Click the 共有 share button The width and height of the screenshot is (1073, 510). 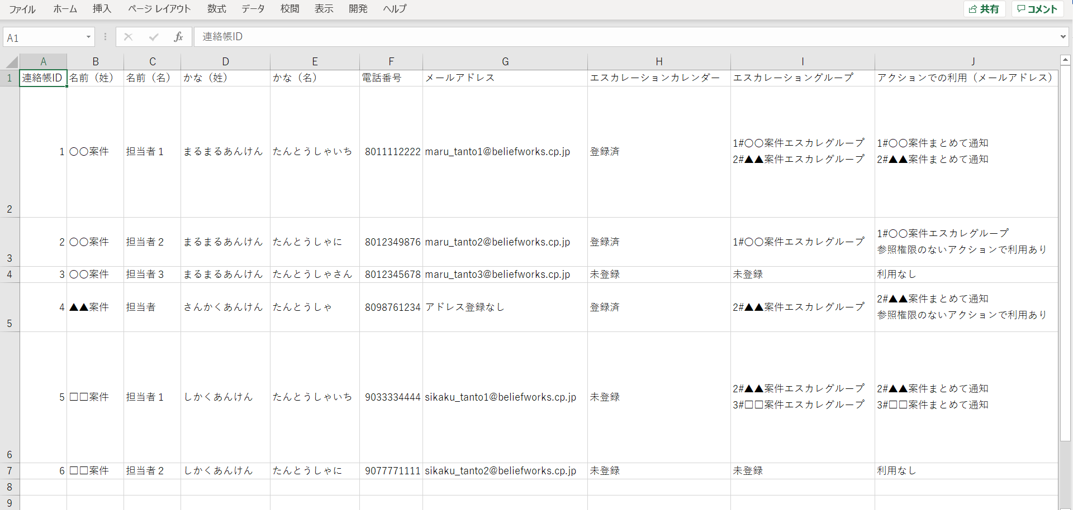984,9
